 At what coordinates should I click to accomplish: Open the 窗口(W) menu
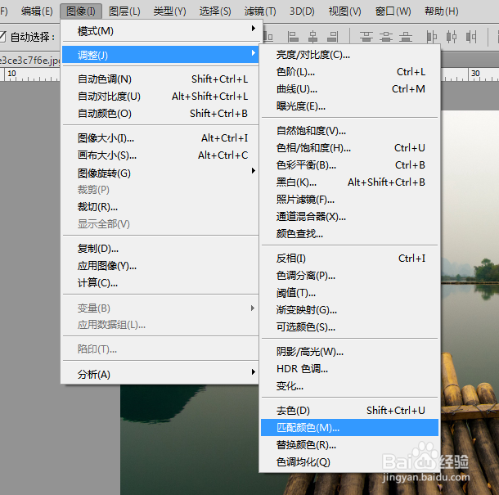(x=393, y=11)
